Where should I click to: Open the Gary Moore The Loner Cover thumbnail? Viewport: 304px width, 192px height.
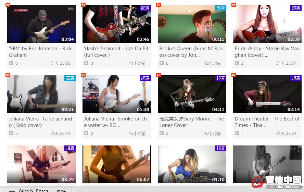tap(192, 94)
